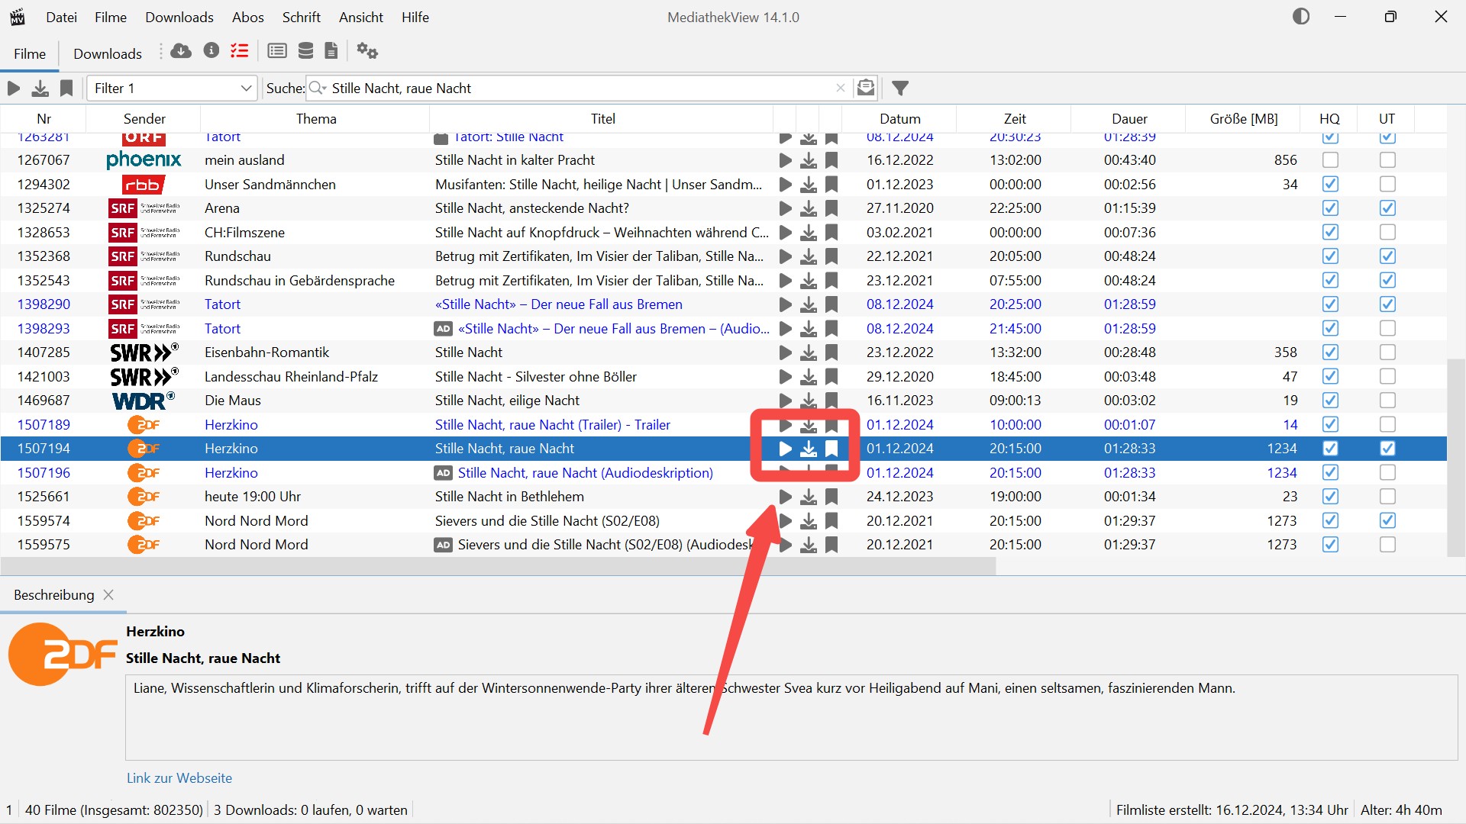This screenshot has height=824, width=1466.
Task: Click download icon left of Filter dropdown
Action: 40,89
